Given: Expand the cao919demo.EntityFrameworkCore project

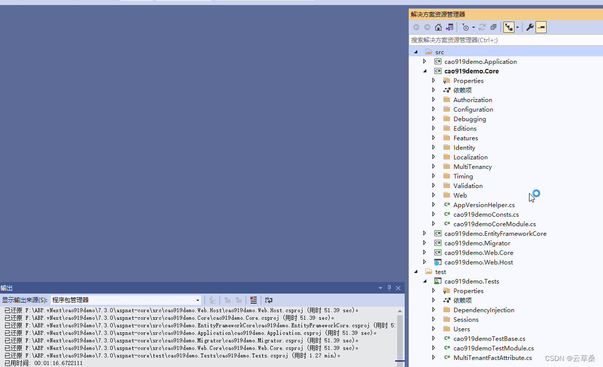Looking at the screenshot, I should coord(424,233).
